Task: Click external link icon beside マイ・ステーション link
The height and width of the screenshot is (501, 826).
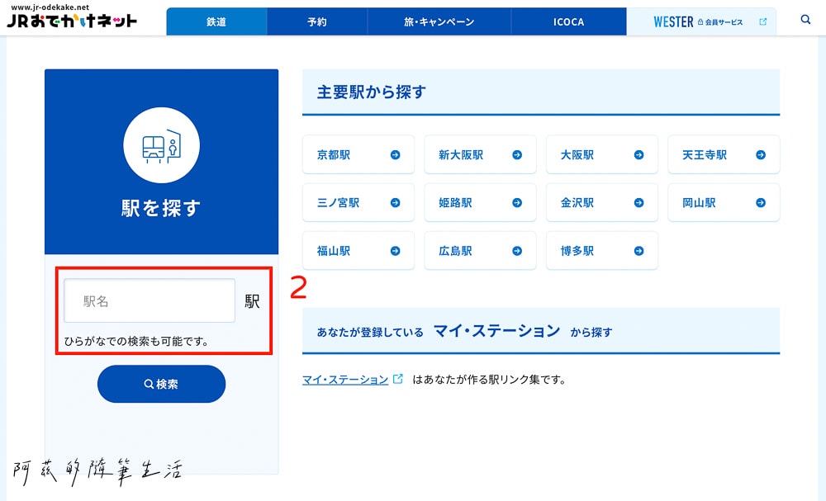Action: pyautogui.click(x=398, y=378)
